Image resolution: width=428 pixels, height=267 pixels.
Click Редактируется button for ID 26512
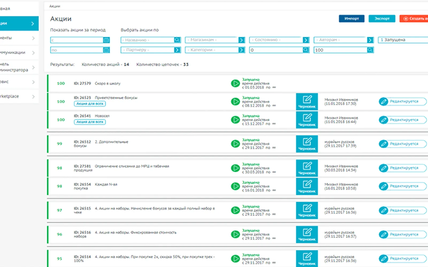[403, 144]
